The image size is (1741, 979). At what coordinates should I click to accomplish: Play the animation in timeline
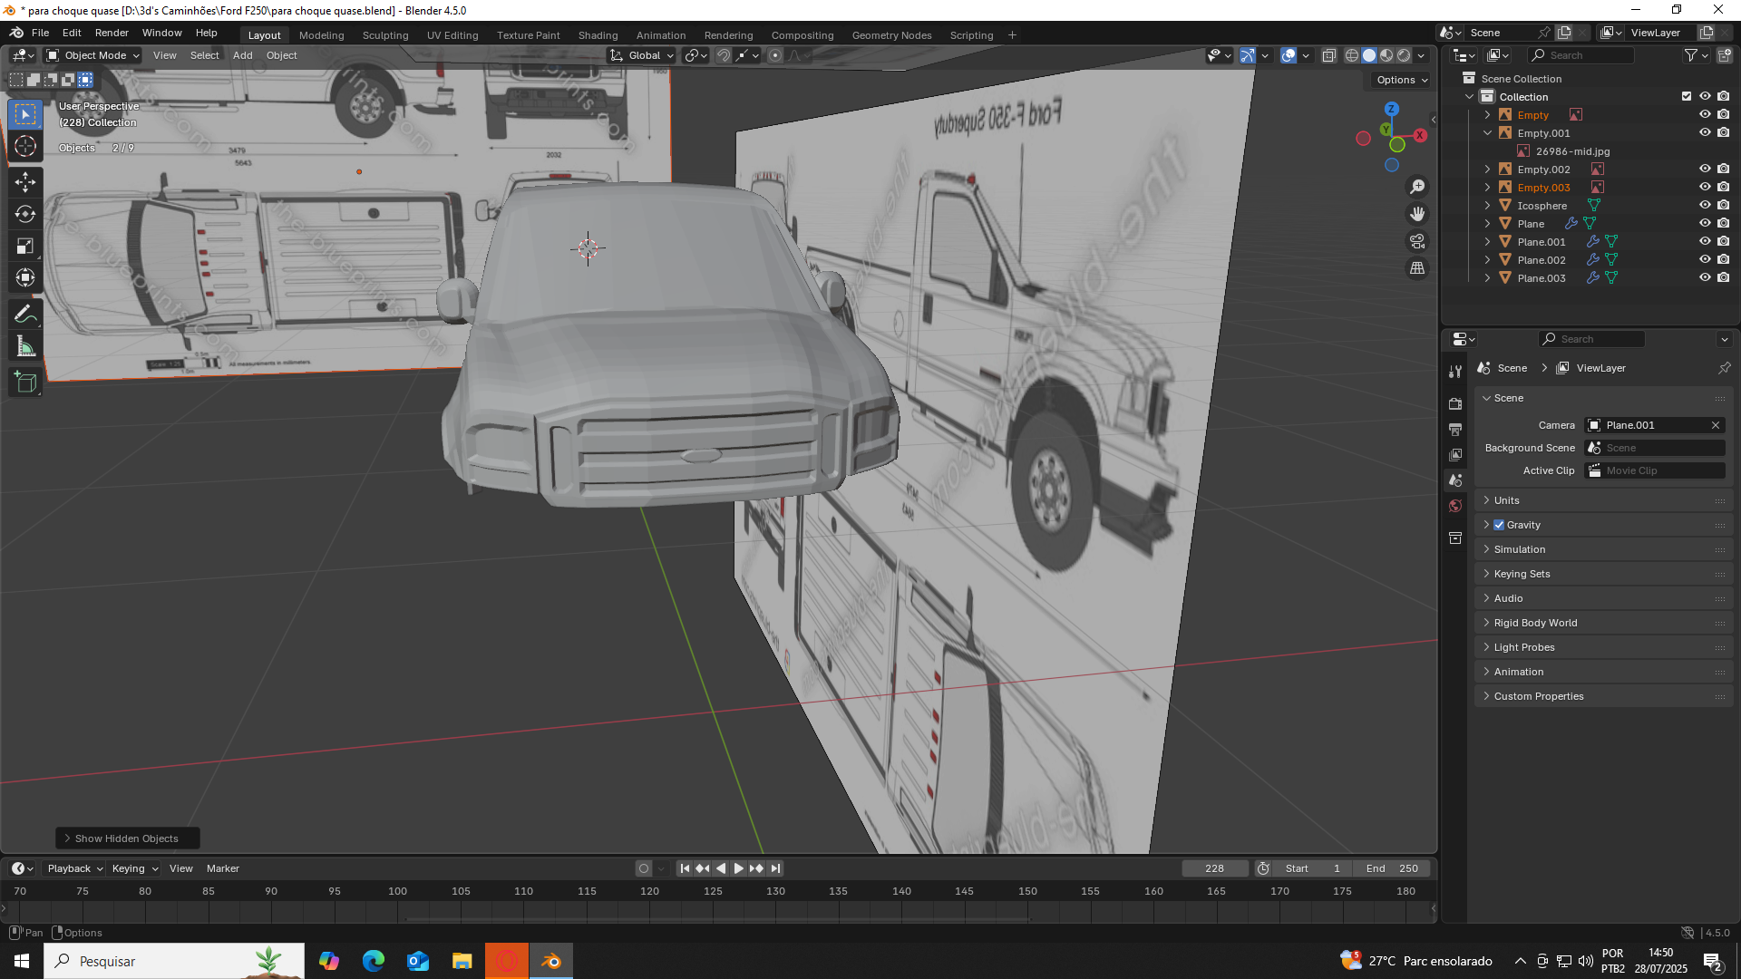pyautogui.click(x=738, y=868)
